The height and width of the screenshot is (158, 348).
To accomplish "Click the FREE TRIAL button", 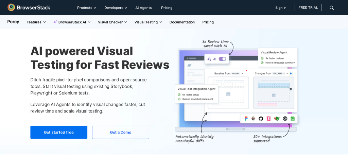I will [x=308, y=7].
